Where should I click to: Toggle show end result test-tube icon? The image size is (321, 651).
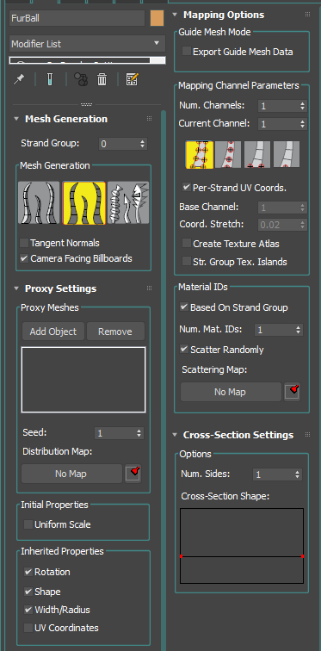coord(49,79)
